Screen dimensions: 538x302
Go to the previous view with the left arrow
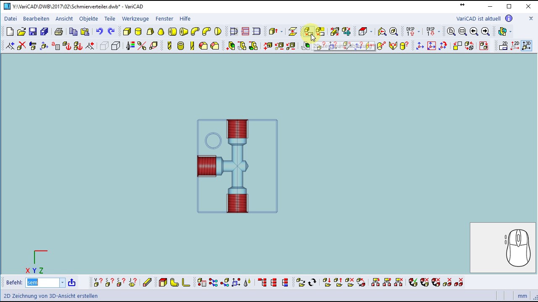474,31
